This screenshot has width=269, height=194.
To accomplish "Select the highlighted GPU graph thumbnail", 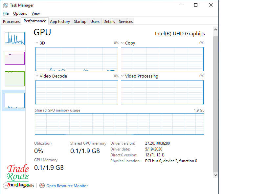I will pos(15,100).
